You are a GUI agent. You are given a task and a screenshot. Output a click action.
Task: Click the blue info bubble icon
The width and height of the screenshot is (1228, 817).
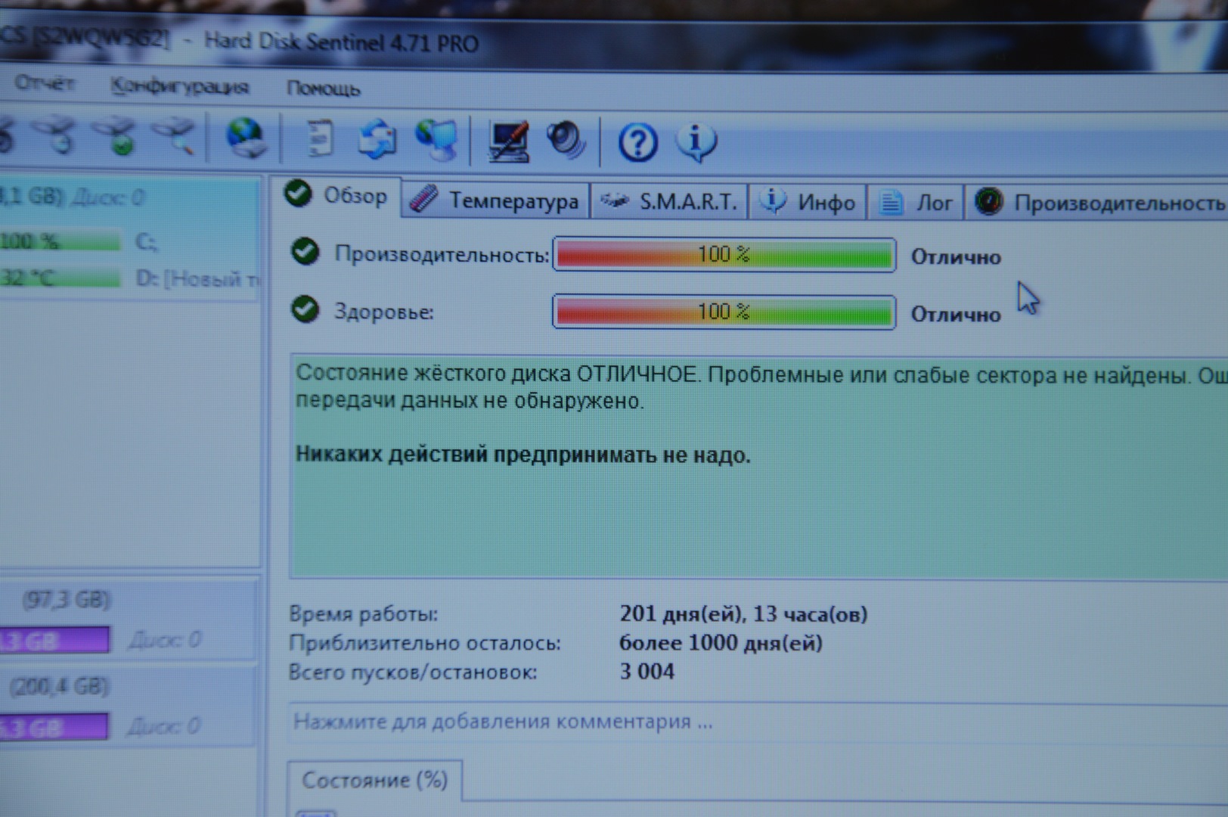point(696,142)
